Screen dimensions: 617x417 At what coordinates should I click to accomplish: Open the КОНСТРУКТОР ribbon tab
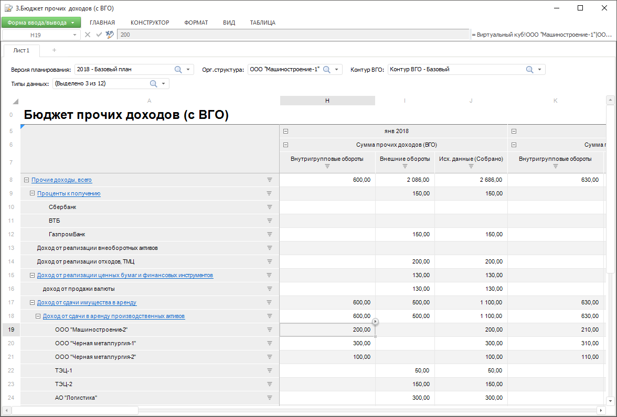[150, 23]
